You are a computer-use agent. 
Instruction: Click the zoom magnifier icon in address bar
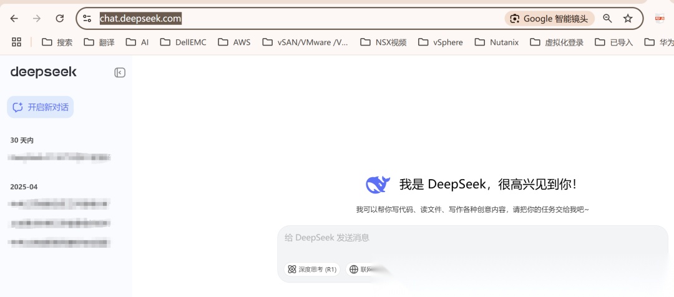click(x=607, y=19)
